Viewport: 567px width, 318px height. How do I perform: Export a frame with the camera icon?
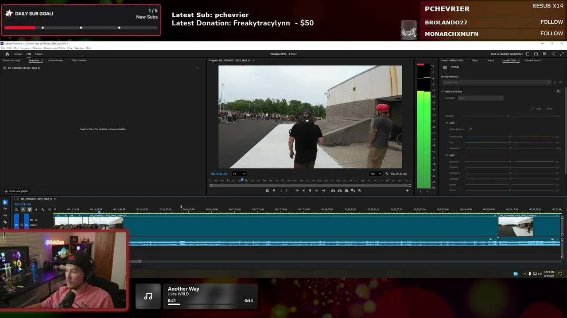[346, 190]
